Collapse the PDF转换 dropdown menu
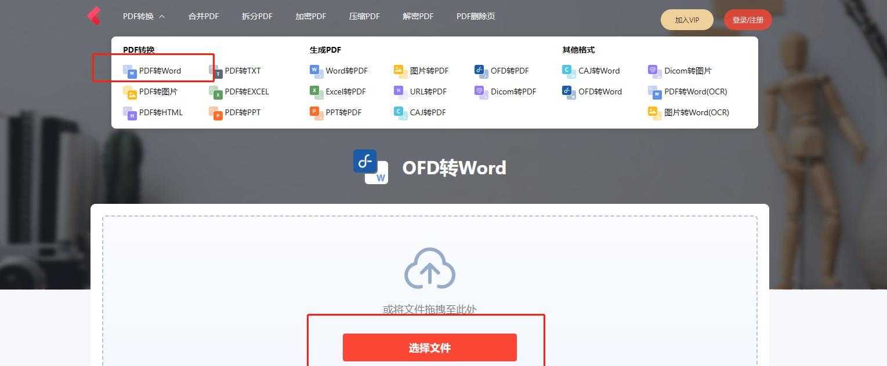 click(x=144, y=16)
